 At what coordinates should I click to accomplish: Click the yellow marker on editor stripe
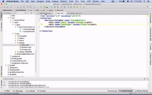[x=148, y=16]
